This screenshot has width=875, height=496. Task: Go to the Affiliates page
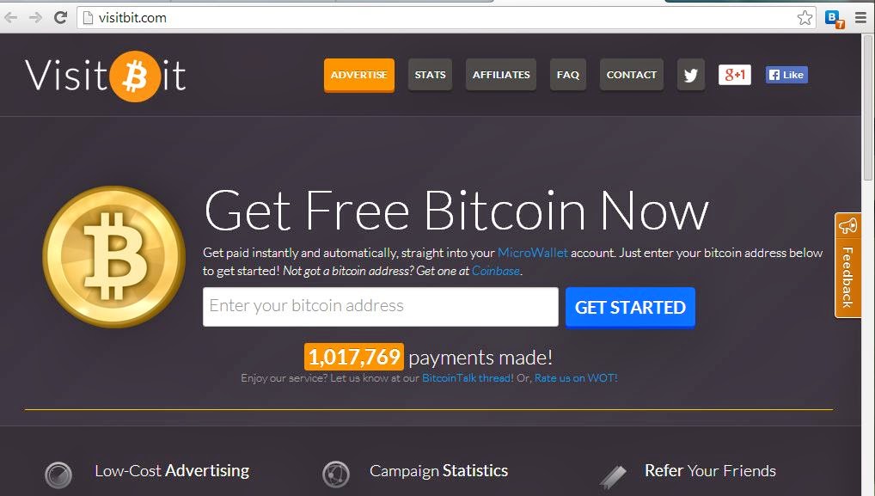(501, 75)
